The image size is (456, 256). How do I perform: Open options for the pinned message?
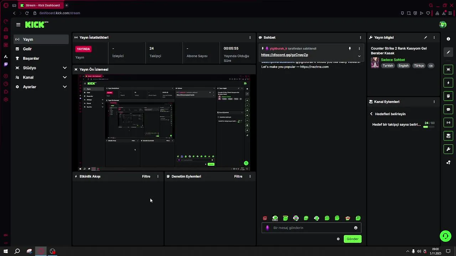point(359,48)
